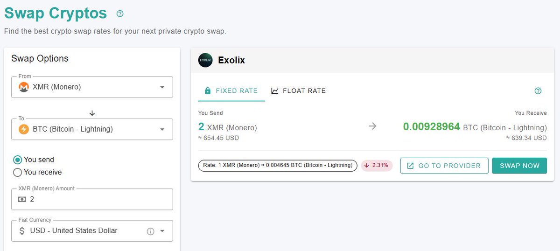Click the money icon in XMR Amount field
The height and width of the screenshot is (251, 560).
coord(22,199)
